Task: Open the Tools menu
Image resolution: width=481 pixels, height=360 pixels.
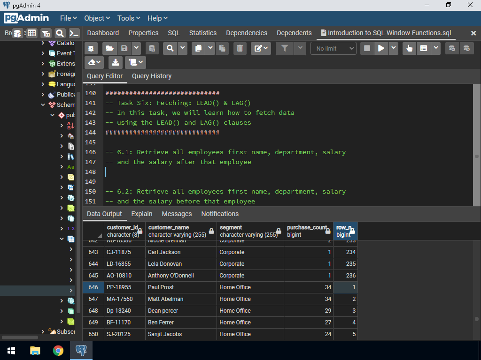Action: tap(129, 18)
